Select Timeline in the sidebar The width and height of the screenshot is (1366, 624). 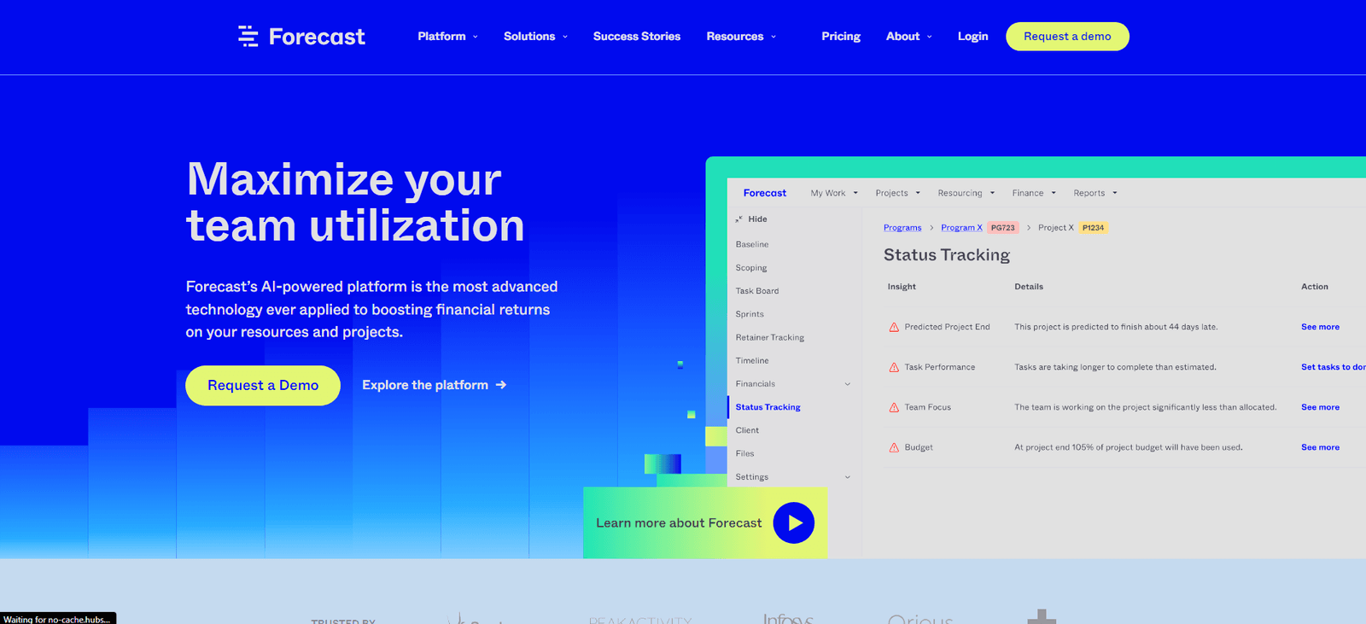tap(752, 361)
